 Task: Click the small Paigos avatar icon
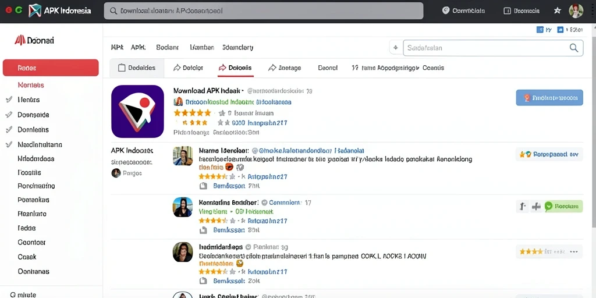[x=116, y=173]
